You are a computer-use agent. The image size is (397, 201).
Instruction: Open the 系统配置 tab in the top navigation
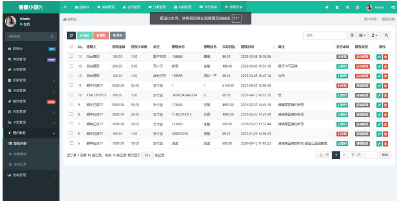tap(106, 7)
